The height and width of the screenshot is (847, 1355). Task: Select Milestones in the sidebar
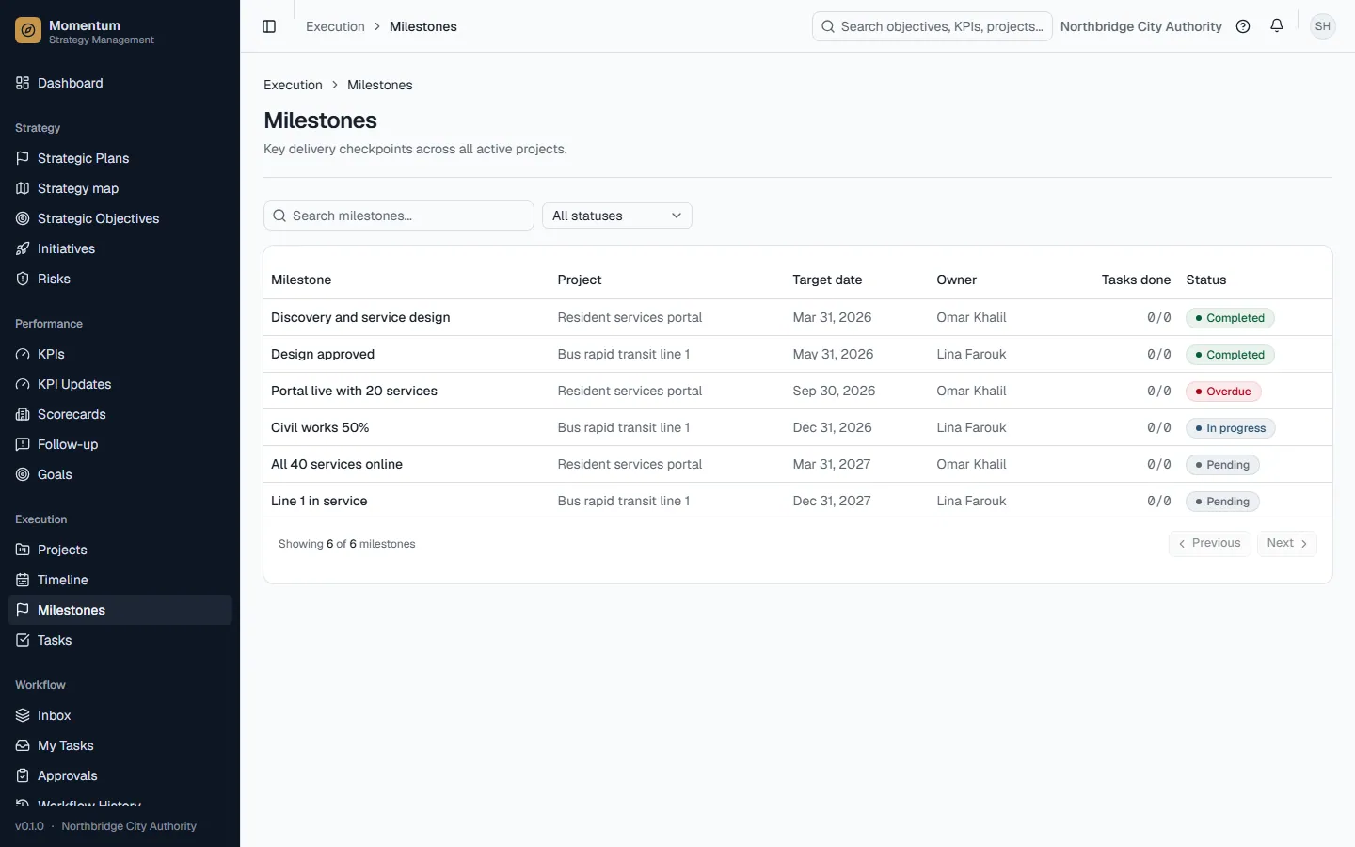[x=120, y=610]
